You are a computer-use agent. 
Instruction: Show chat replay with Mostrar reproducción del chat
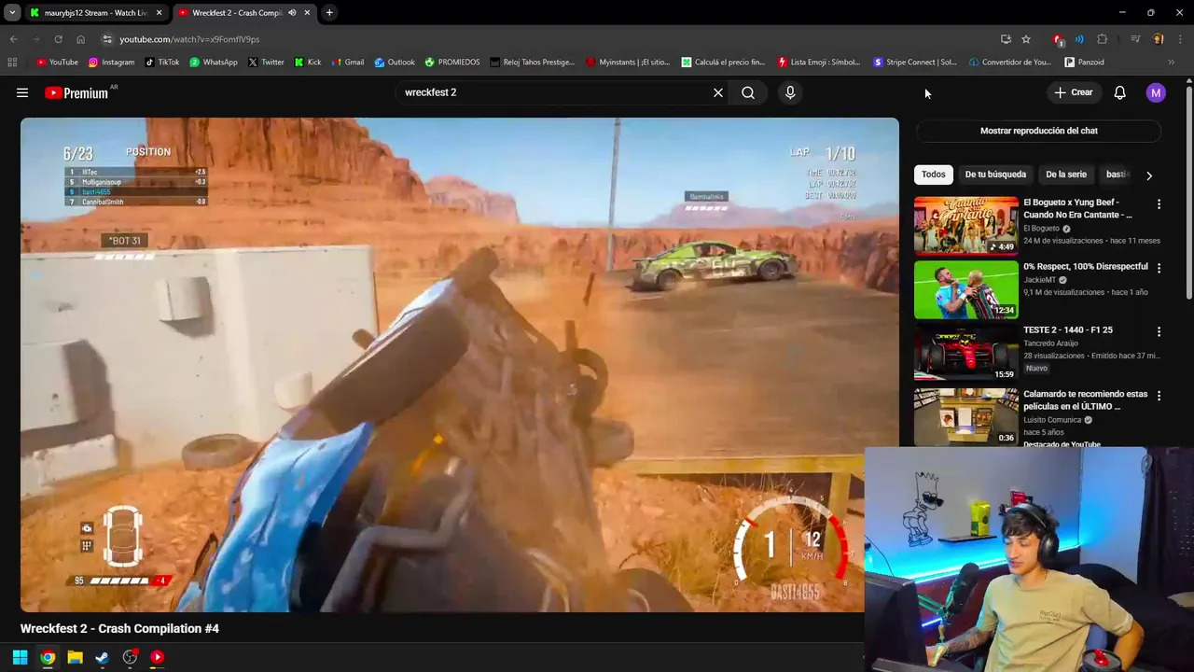point(1038,131)
